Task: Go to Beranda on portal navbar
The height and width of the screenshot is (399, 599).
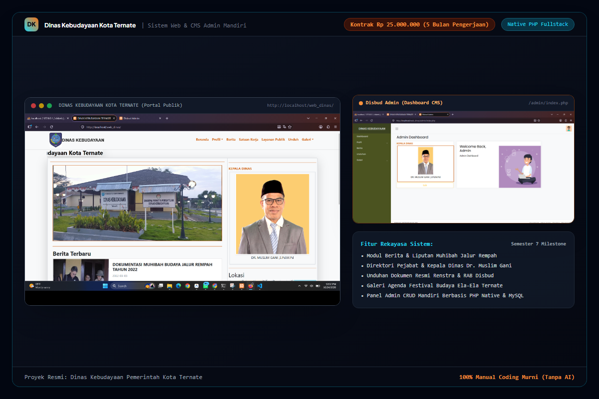Action: (x=202, y=140)
